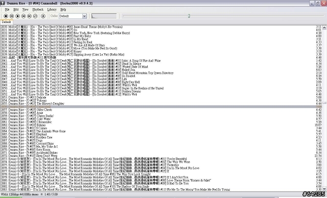
Task: Select Damien Rice track Amie
Action: pos(161,113)
